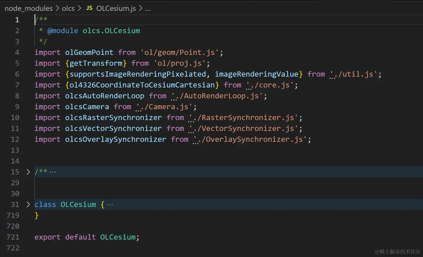
Task: Go to './AutoRenderLoop.js' import path
Action: point(217,96)
